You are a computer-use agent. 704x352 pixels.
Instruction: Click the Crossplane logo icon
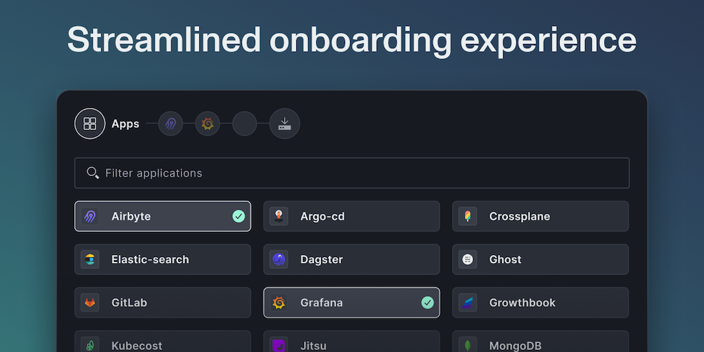467,217
